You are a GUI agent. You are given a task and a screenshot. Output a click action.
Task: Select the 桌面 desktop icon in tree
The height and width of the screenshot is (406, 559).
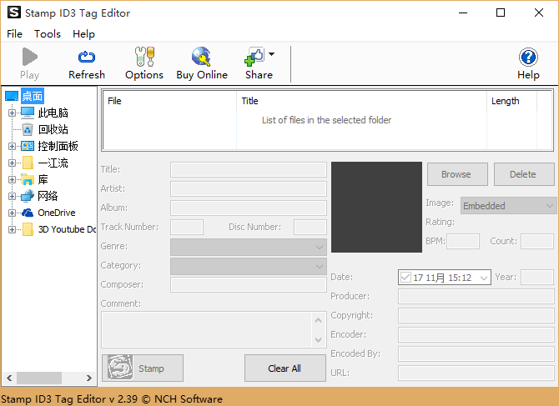[12, 96]
